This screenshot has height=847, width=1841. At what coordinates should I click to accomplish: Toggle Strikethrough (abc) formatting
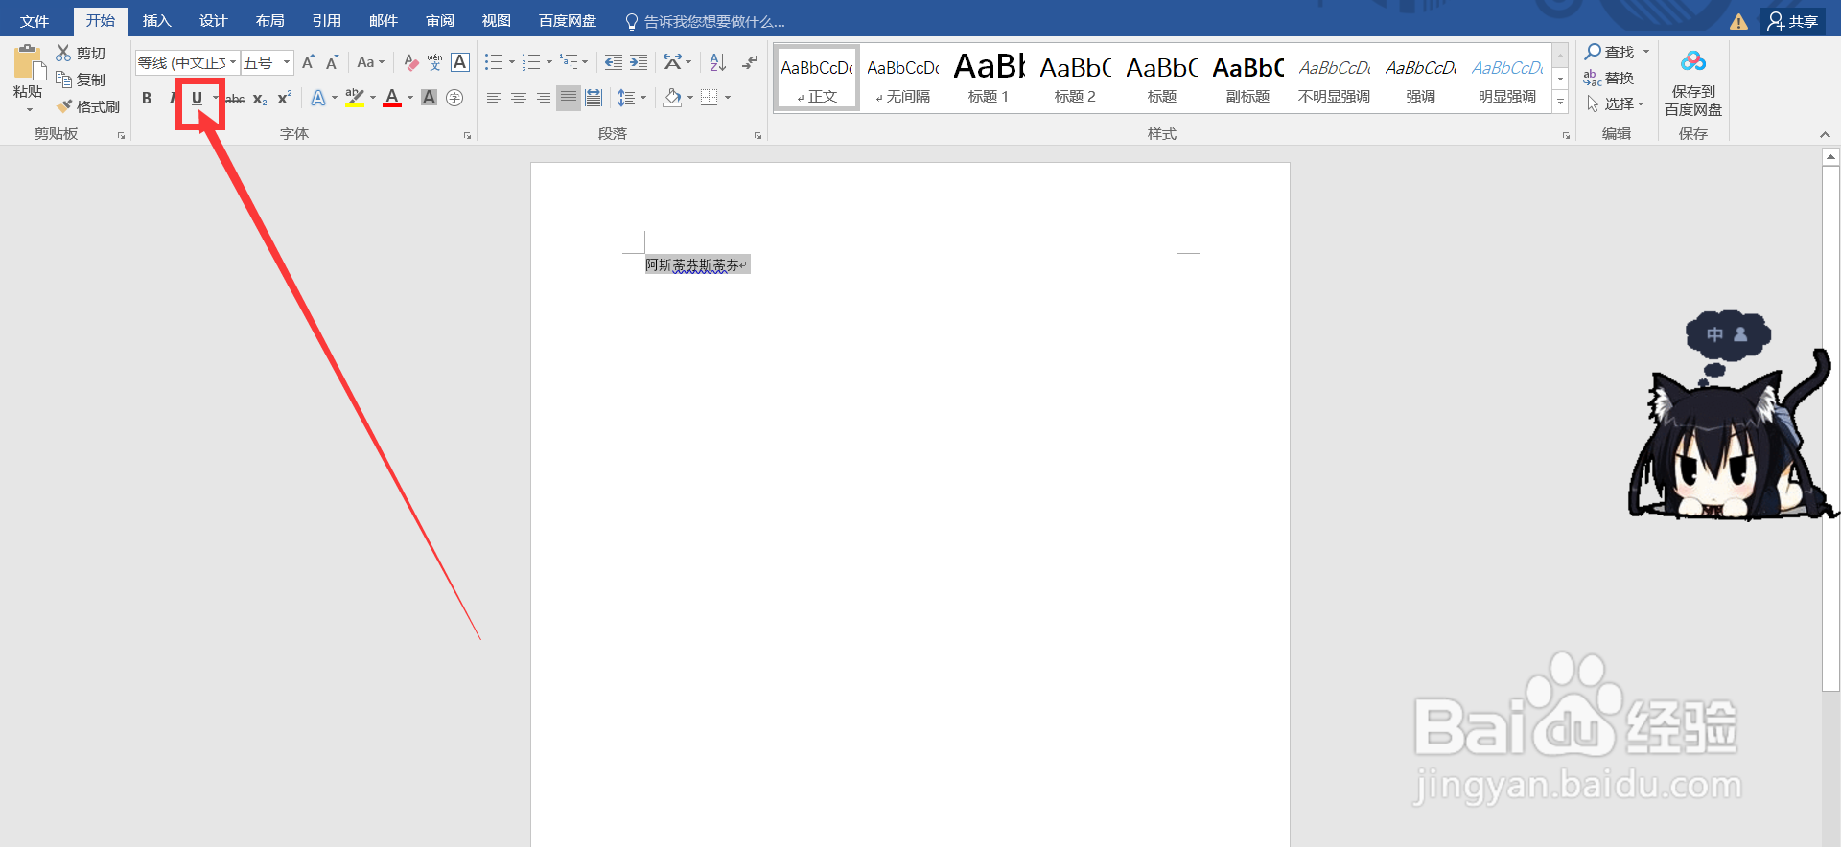point(235,98)
